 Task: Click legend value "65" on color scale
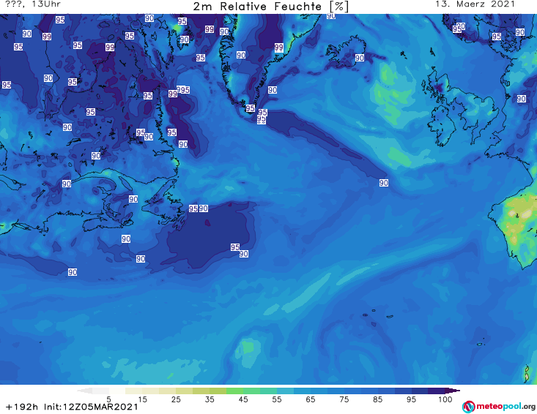[311, 399]
